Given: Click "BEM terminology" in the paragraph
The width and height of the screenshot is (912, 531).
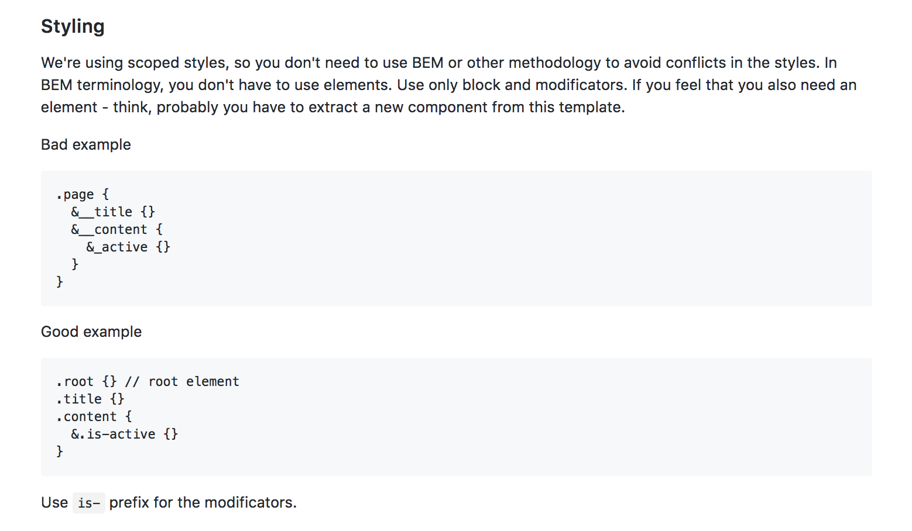Looking at the screenshot, I should pos(100,85).
